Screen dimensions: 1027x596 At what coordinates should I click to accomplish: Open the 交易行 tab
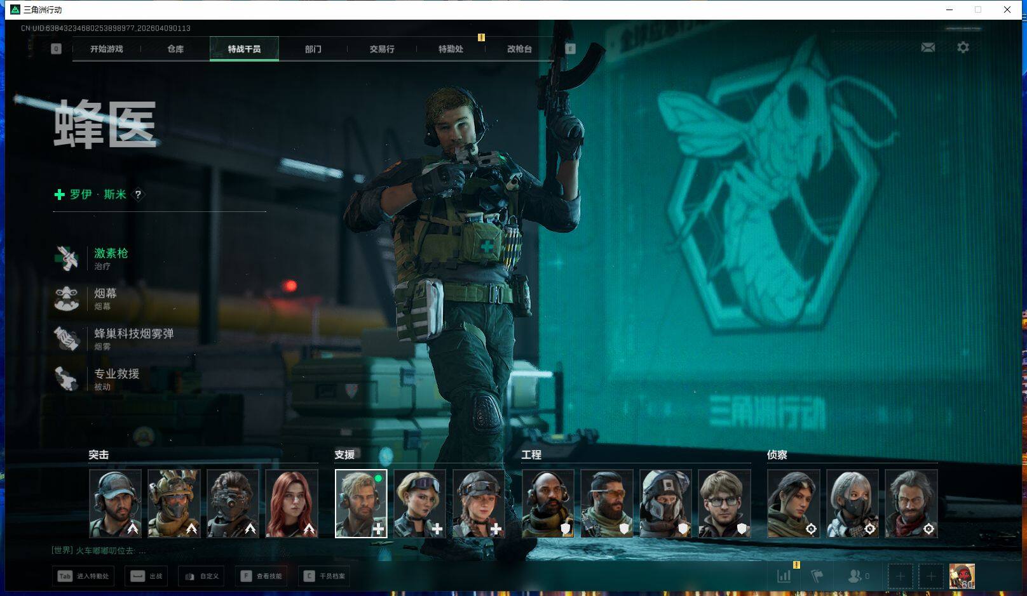tap(382, 49)
